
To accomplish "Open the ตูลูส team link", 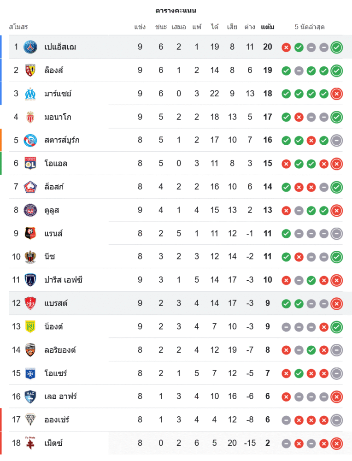I will coord(52,210).
